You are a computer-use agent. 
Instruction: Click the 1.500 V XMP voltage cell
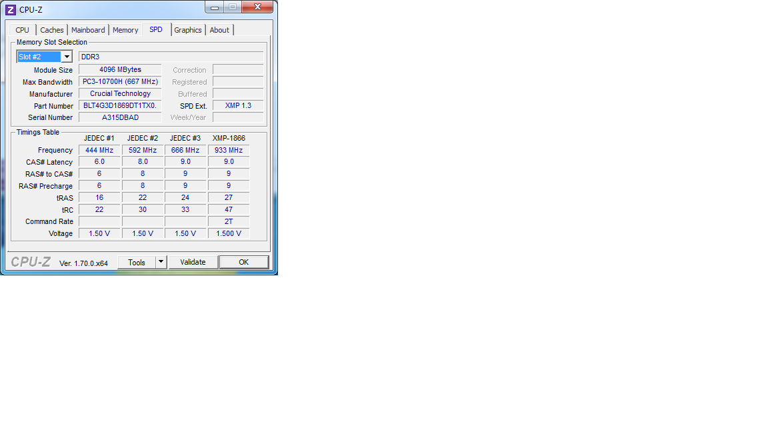click(229, 233)
